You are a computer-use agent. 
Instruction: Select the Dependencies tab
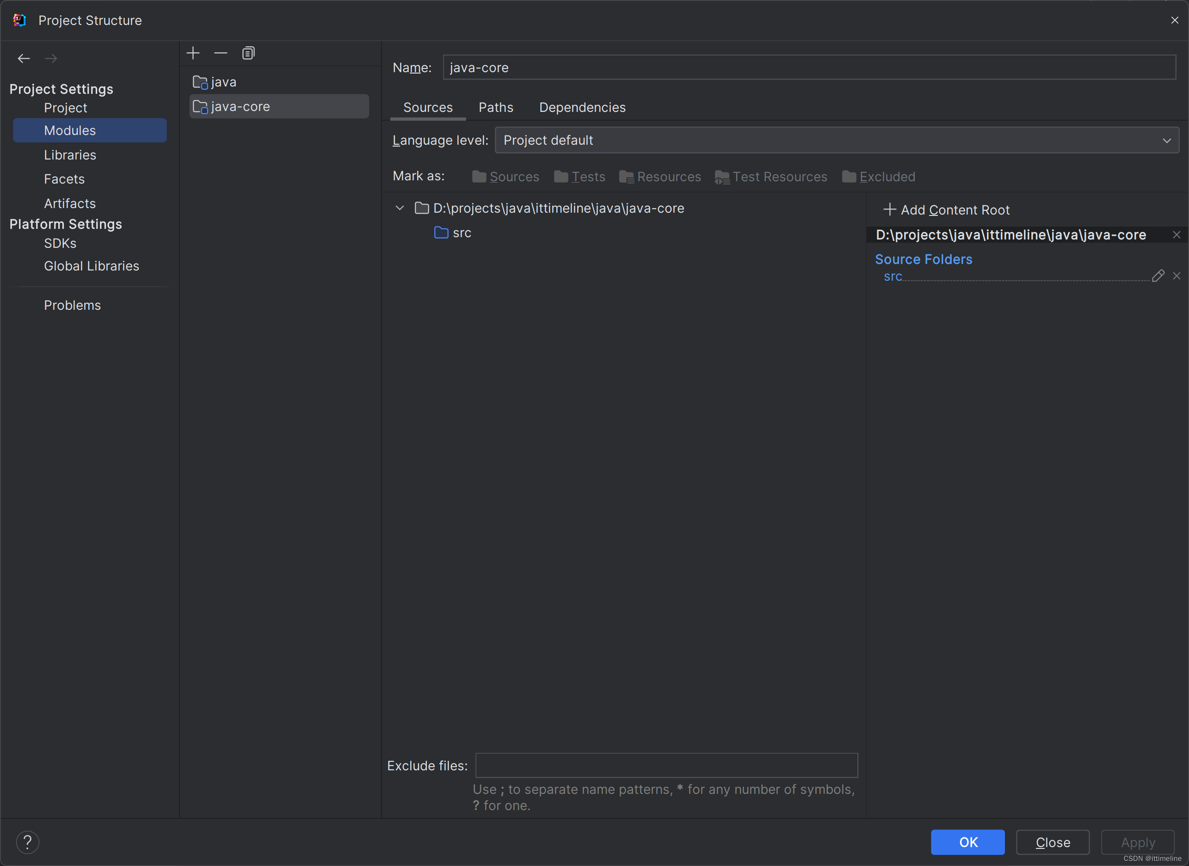pyautogui.click(x=583, y=107)
